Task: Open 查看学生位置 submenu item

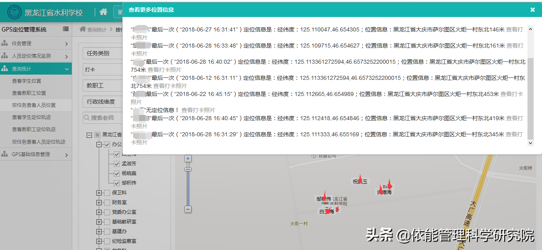Action: click(x=36, y=81)
